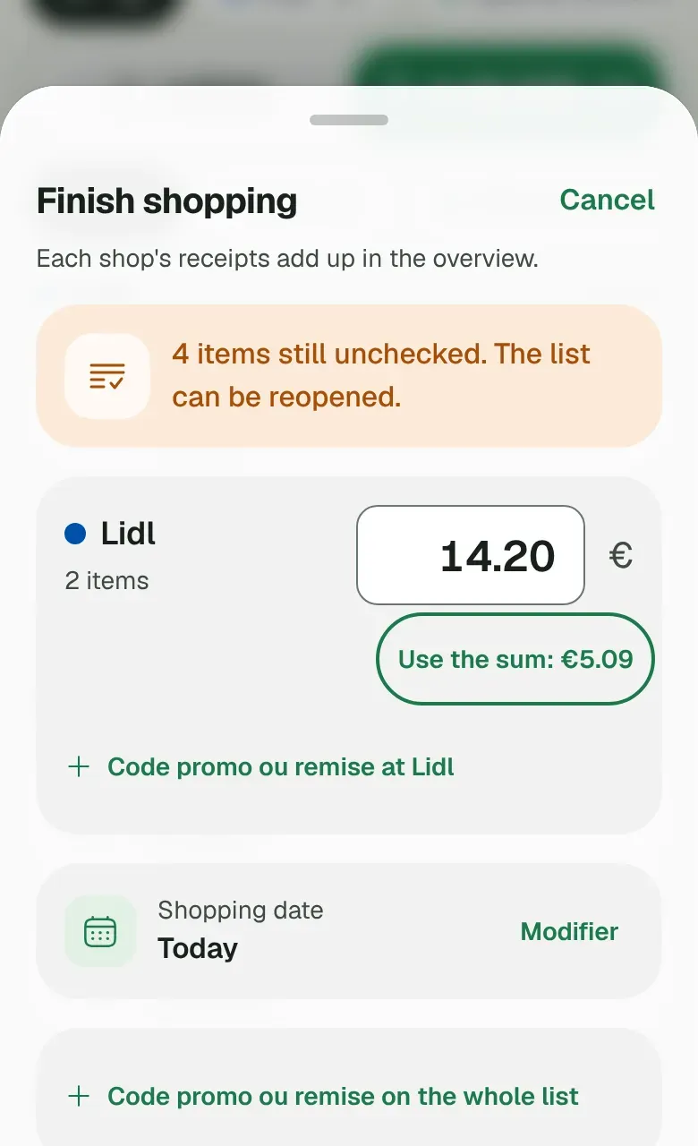Click the checklist icon in the warning banner
The height and width of the screenshot is (1146, 698).
point(107,376)
